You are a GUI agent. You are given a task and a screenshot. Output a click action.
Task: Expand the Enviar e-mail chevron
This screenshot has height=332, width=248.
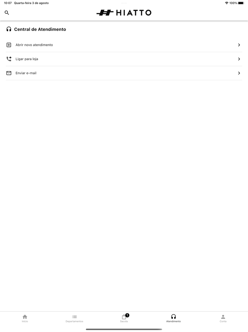coord(239,73)
